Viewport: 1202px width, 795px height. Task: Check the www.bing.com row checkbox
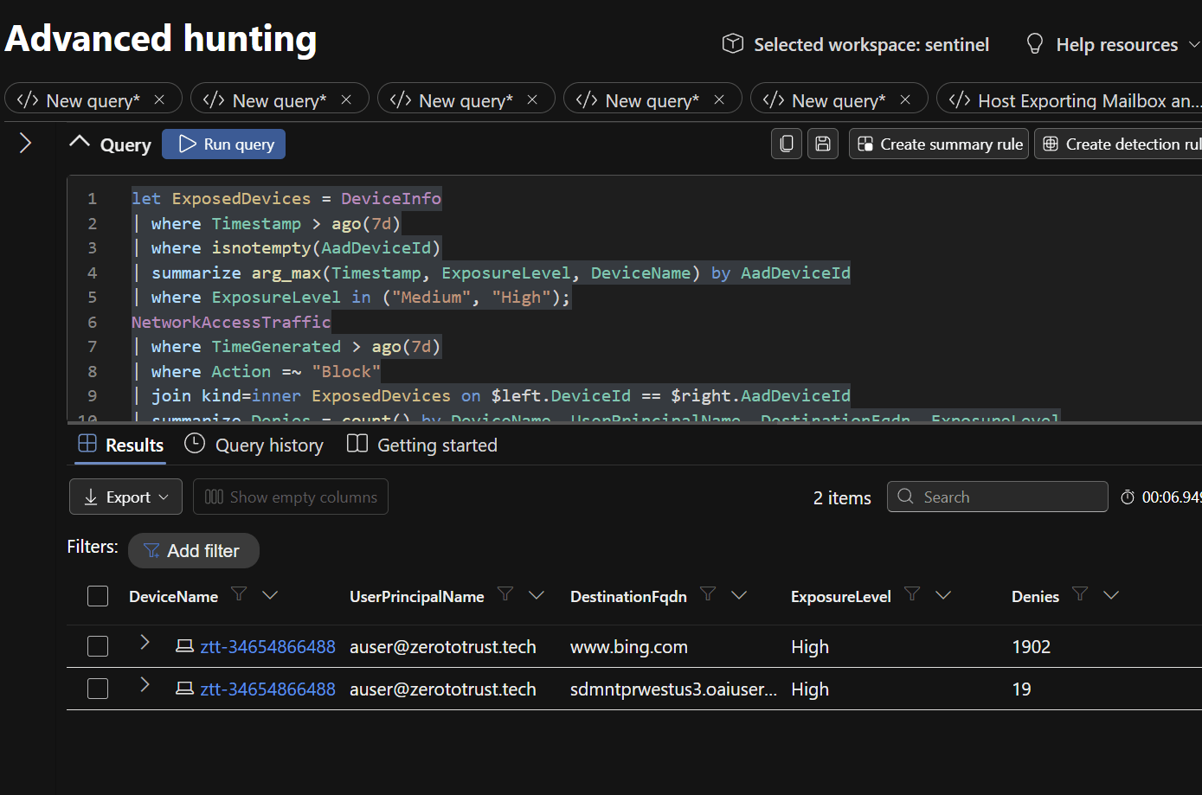[98, 646]
